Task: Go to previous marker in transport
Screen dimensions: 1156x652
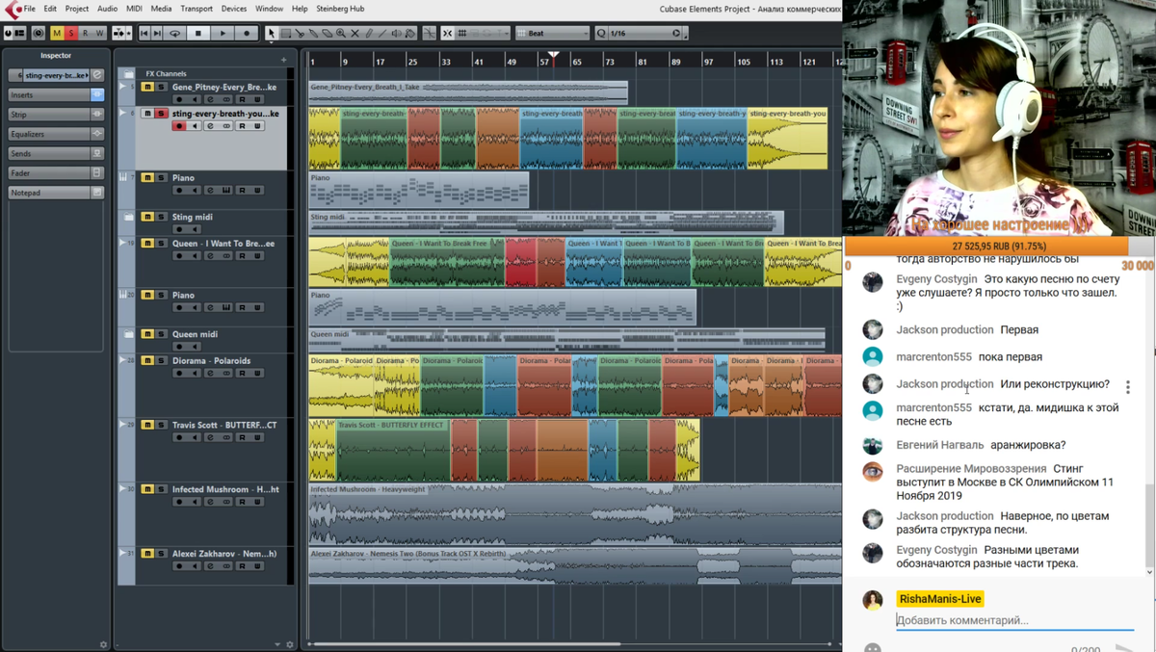Action: [x=144, y=33]
